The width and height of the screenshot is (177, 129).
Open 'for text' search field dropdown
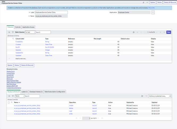click(x=30, y=32)
